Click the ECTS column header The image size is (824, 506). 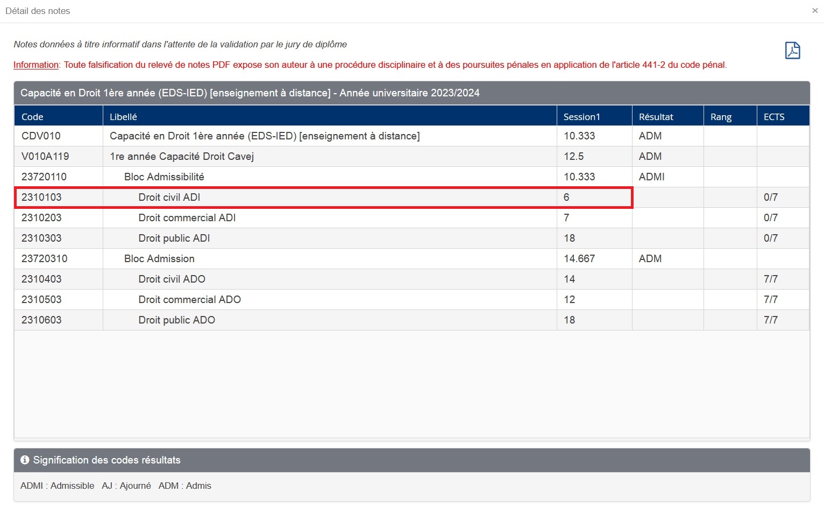point(773,117)
